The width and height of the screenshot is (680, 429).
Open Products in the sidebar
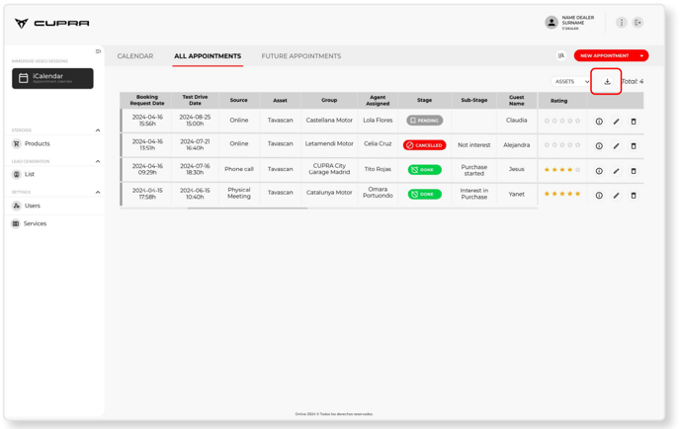click(x=38, y=144)
